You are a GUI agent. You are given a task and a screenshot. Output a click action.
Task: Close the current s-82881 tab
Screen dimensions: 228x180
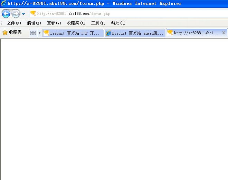[224, 33]
